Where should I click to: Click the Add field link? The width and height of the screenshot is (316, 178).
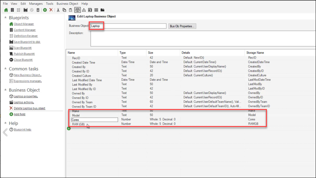[20, 114]
